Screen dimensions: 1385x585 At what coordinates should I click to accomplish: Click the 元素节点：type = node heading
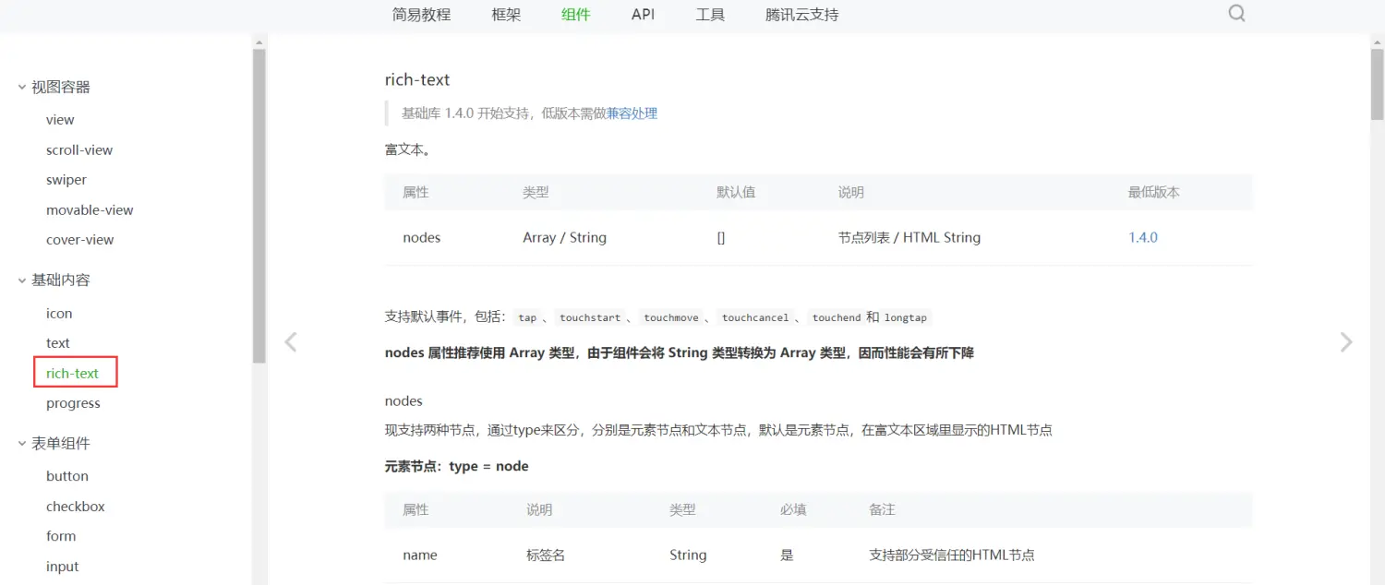pyautogui.click(x=457, y=466)
